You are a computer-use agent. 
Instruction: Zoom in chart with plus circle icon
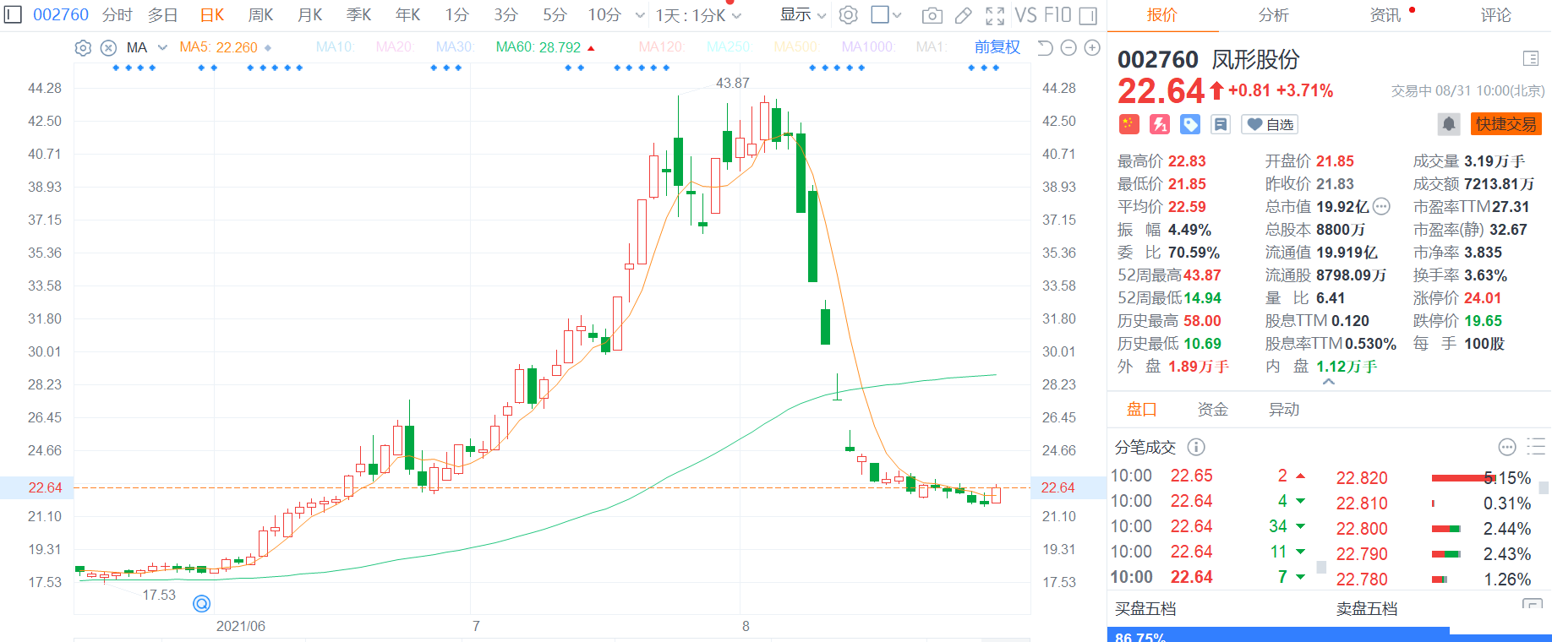1092,48
